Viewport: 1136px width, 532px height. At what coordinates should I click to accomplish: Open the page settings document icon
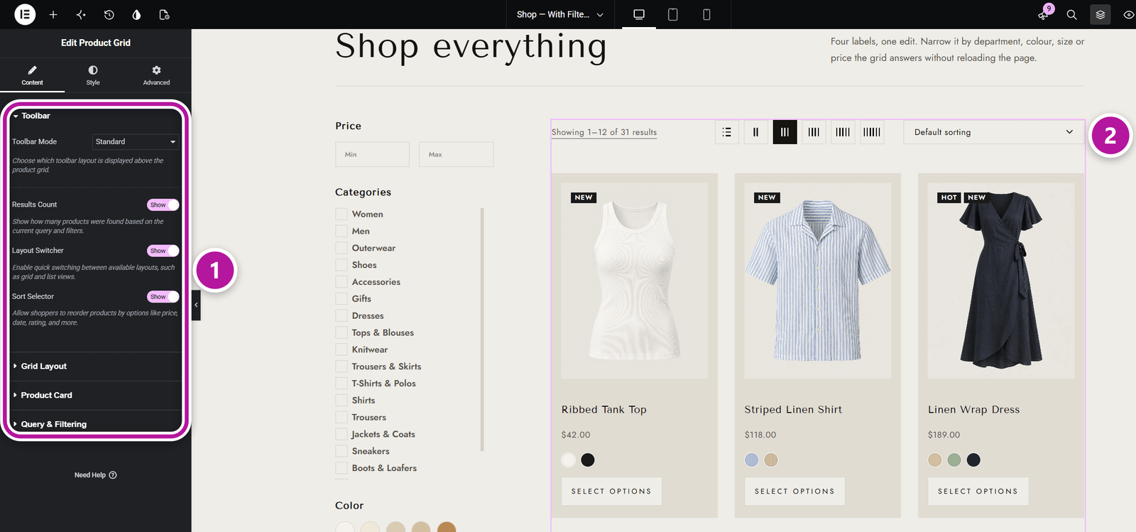(x=165, y=14)
